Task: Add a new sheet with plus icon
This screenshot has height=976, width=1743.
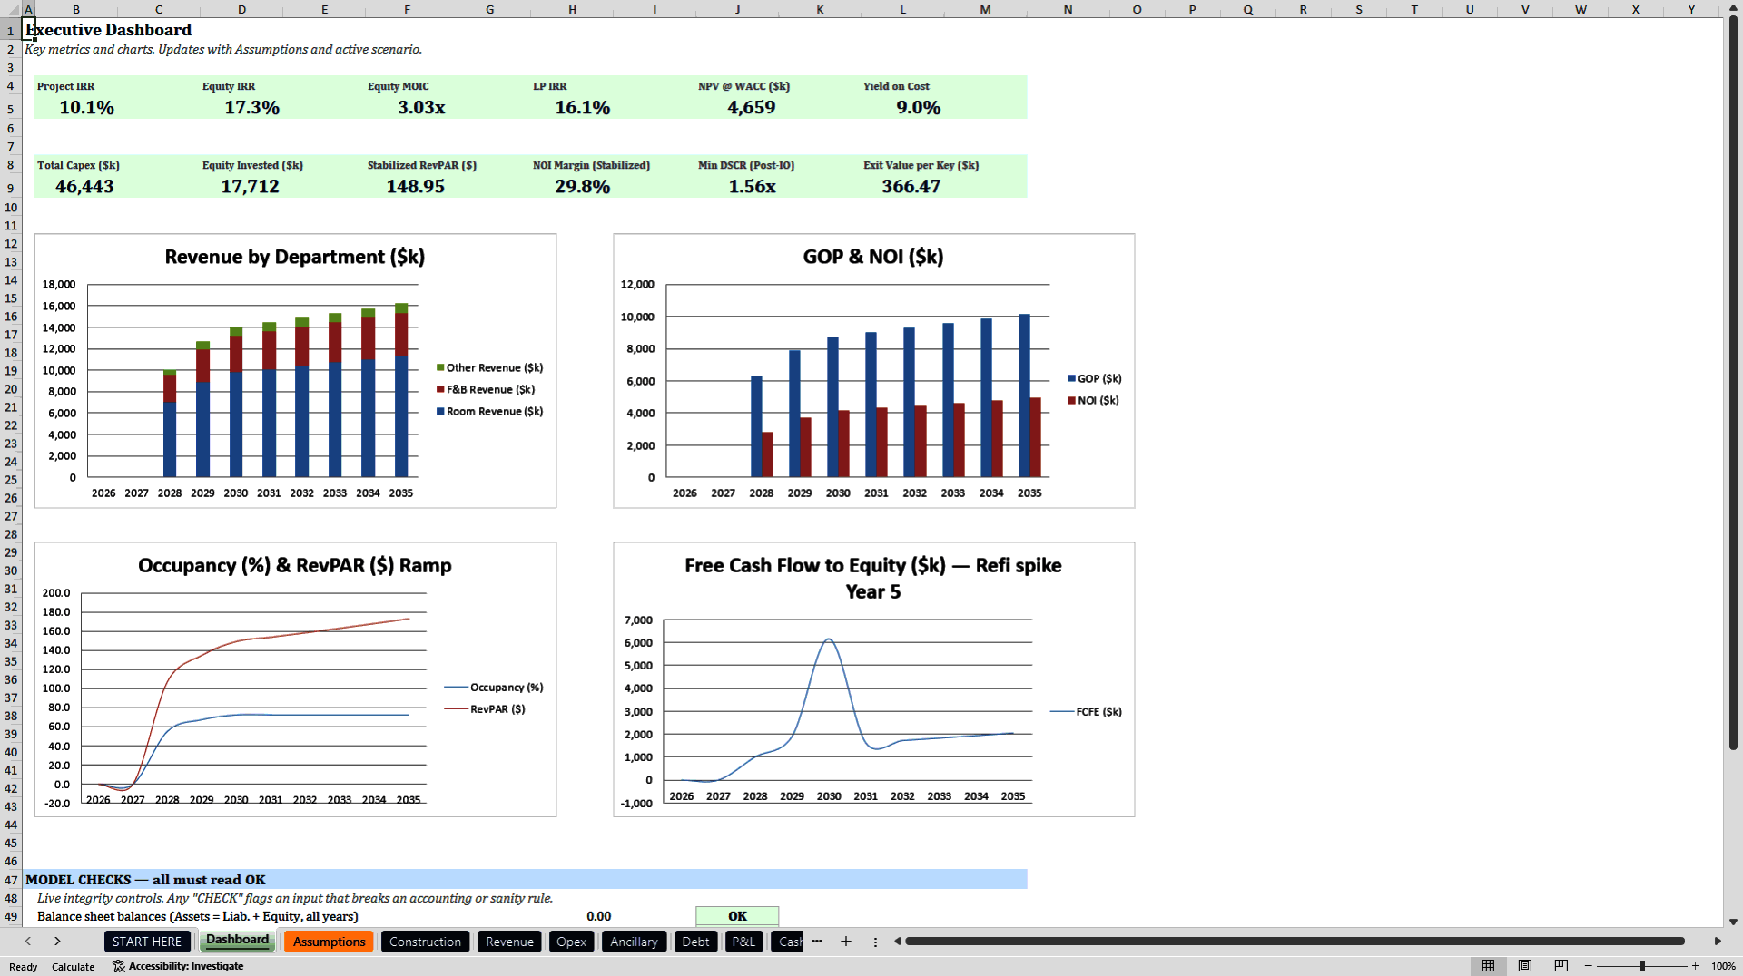Action: coord(846,942)
